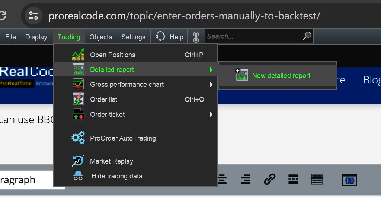Expand the Detailed report submenu arrow

[211, 70]
